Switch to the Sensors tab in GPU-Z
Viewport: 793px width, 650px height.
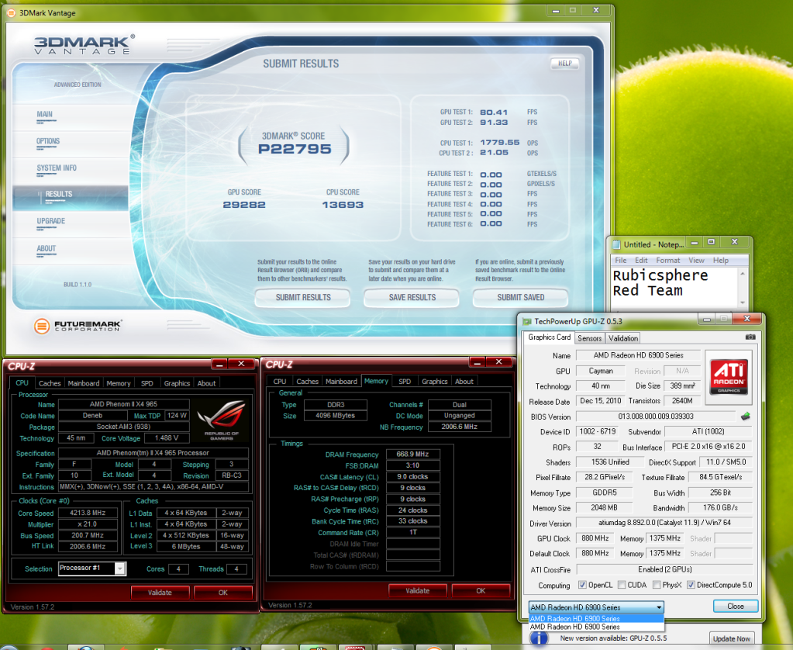[590, 338]
